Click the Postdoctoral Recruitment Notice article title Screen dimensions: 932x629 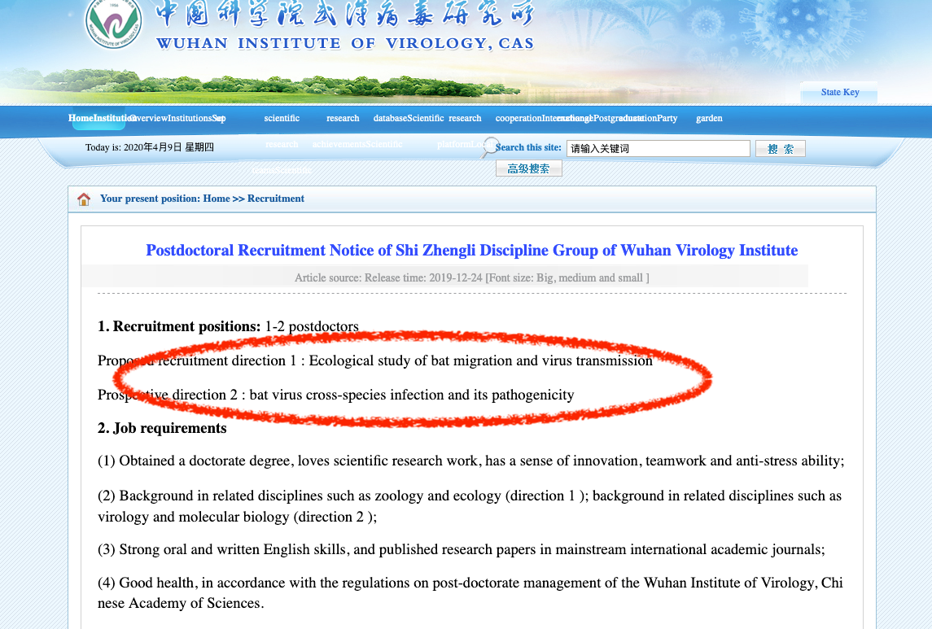coord(471,251)
